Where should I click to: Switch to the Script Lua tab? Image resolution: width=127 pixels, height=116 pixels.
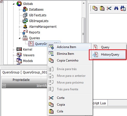click(x=100, y=103)
